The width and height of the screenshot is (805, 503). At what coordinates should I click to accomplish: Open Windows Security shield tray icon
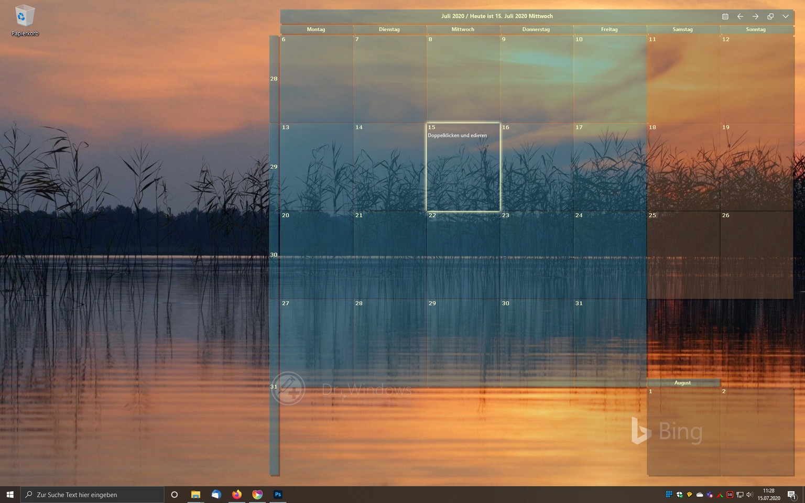coord(679,495)
